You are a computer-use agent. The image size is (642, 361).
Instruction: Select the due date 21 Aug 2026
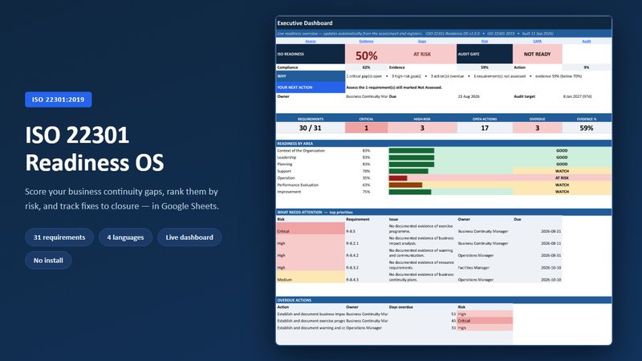(469, 96)
